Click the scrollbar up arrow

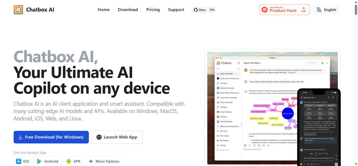pos(356,2)
